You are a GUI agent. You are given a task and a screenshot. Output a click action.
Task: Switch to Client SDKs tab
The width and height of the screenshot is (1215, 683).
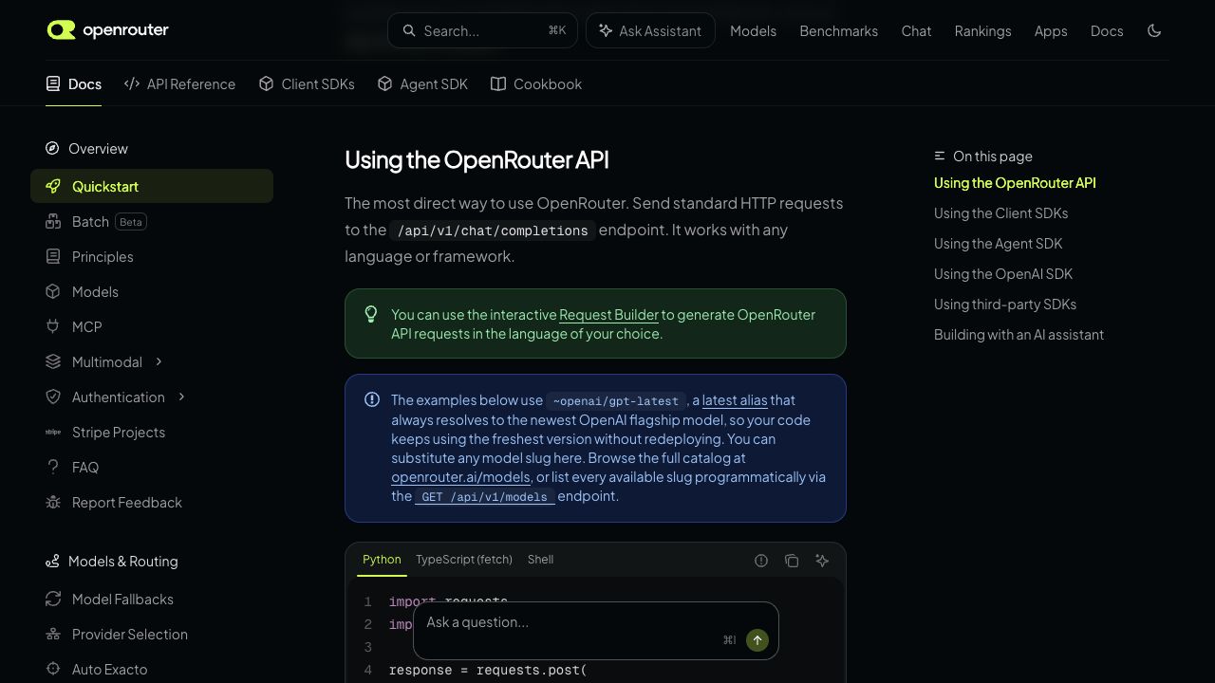[307, 83]
